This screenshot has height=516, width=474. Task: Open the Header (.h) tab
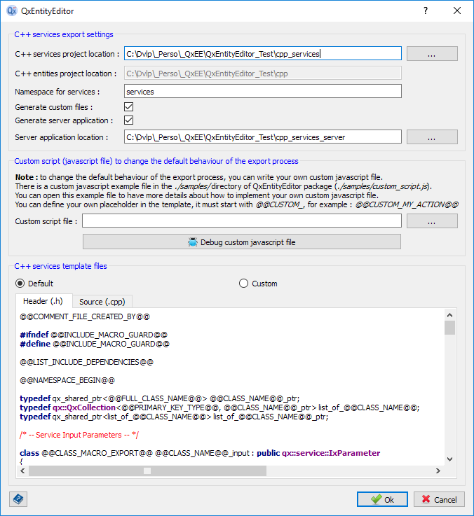(44, 302)
